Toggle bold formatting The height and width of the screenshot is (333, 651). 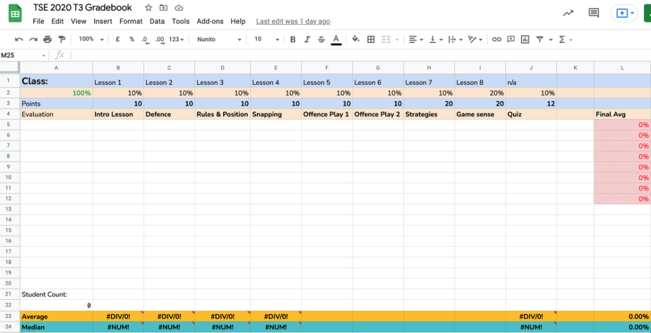click(293, 39)
